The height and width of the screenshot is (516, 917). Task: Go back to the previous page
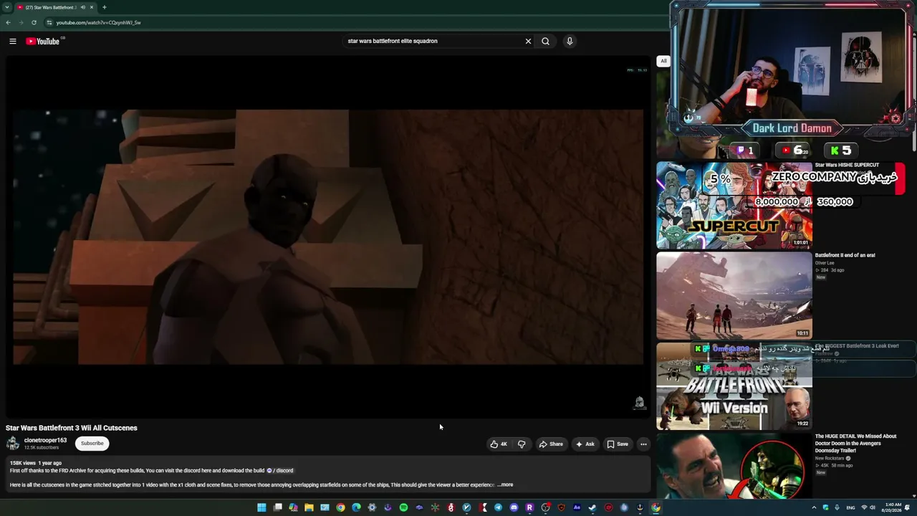click(8, 22)
